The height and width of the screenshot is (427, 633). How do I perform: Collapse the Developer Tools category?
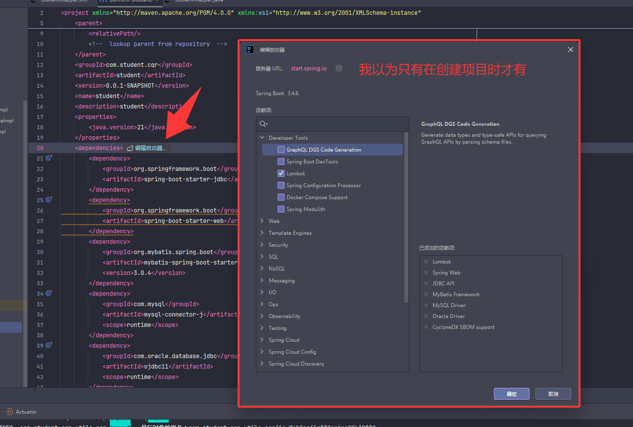point(262,138)
